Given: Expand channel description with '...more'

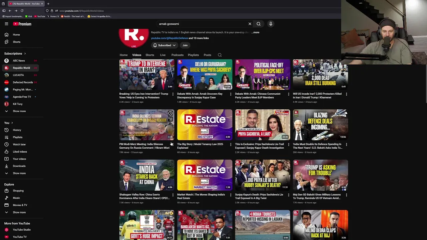Looking at the screenshot, I should click(x=255, y=32).
